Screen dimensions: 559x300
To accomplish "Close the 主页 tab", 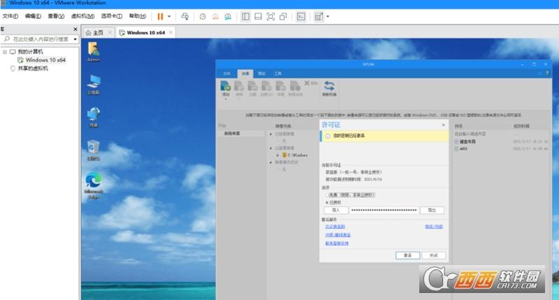I will 110,32.
